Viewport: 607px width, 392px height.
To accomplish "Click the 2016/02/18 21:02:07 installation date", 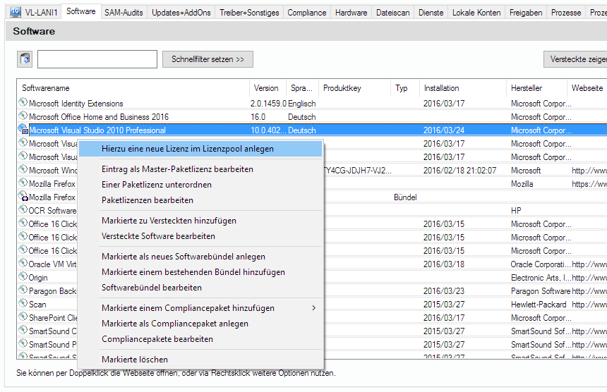I will pyautogui.click(x=459, y=171).
